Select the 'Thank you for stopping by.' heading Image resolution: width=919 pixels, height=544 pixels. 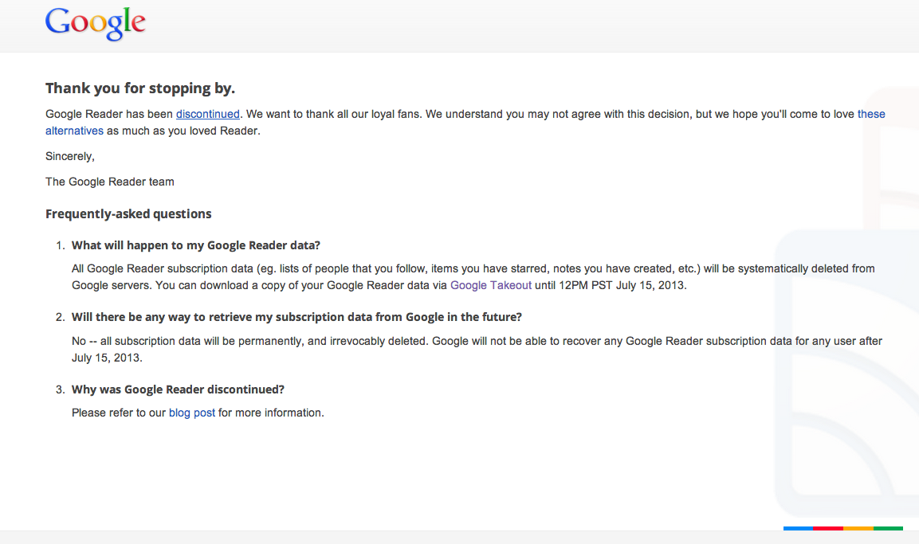140,88
